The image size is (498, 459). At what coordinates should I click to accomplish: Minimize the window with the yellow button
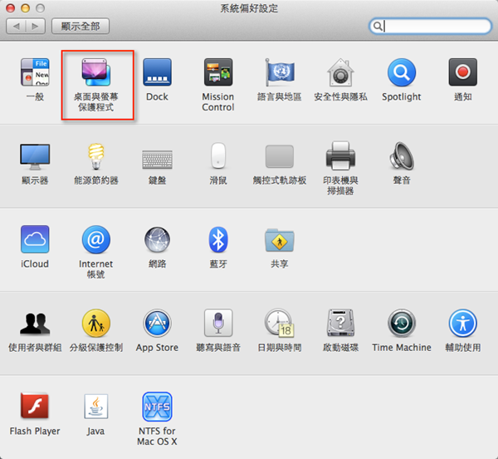coord(26,8)
